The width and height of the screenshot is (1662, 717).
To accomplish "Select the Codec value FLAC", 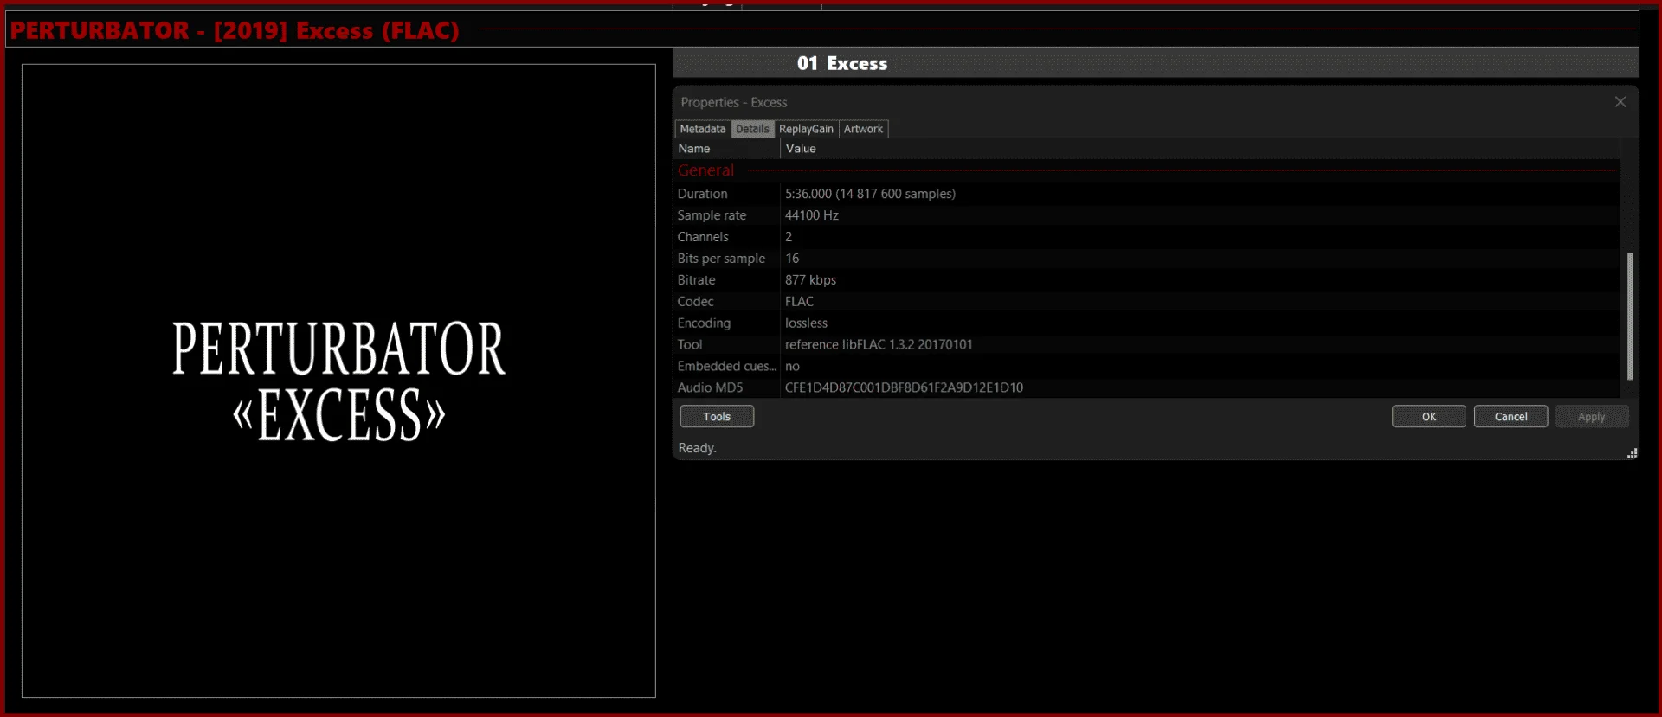I will [799, 302].
